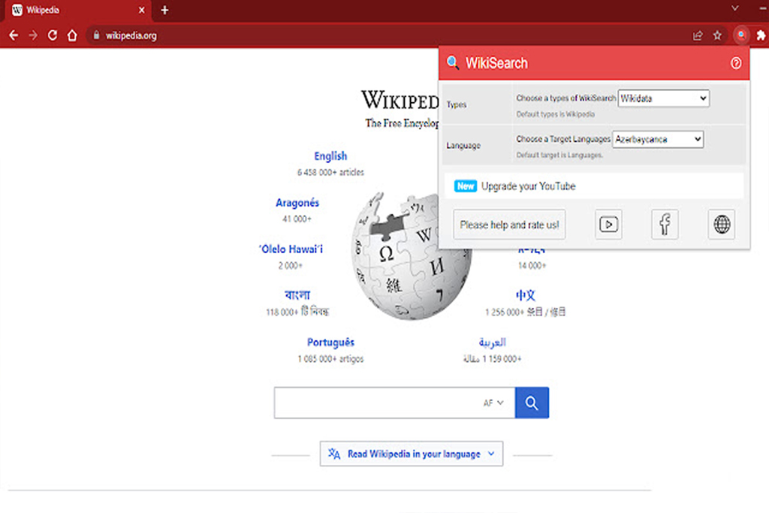This screenshot has height=513, width=769.
Task: Open the Facebook icon button
Action: click(665, 225)
